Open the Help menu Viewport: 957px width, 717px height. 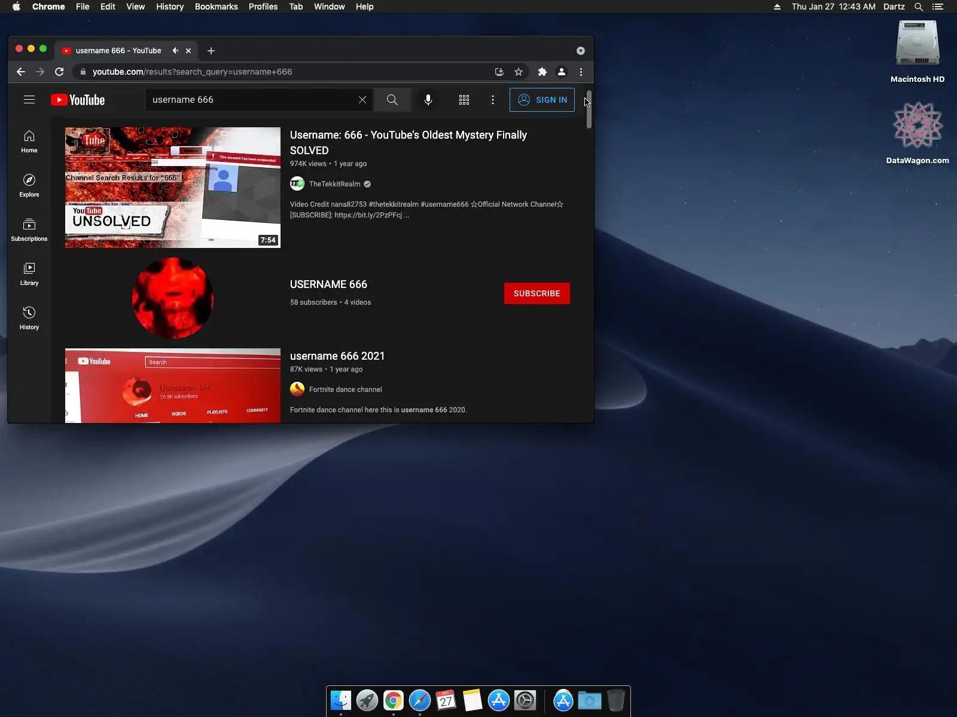(365, 7)
